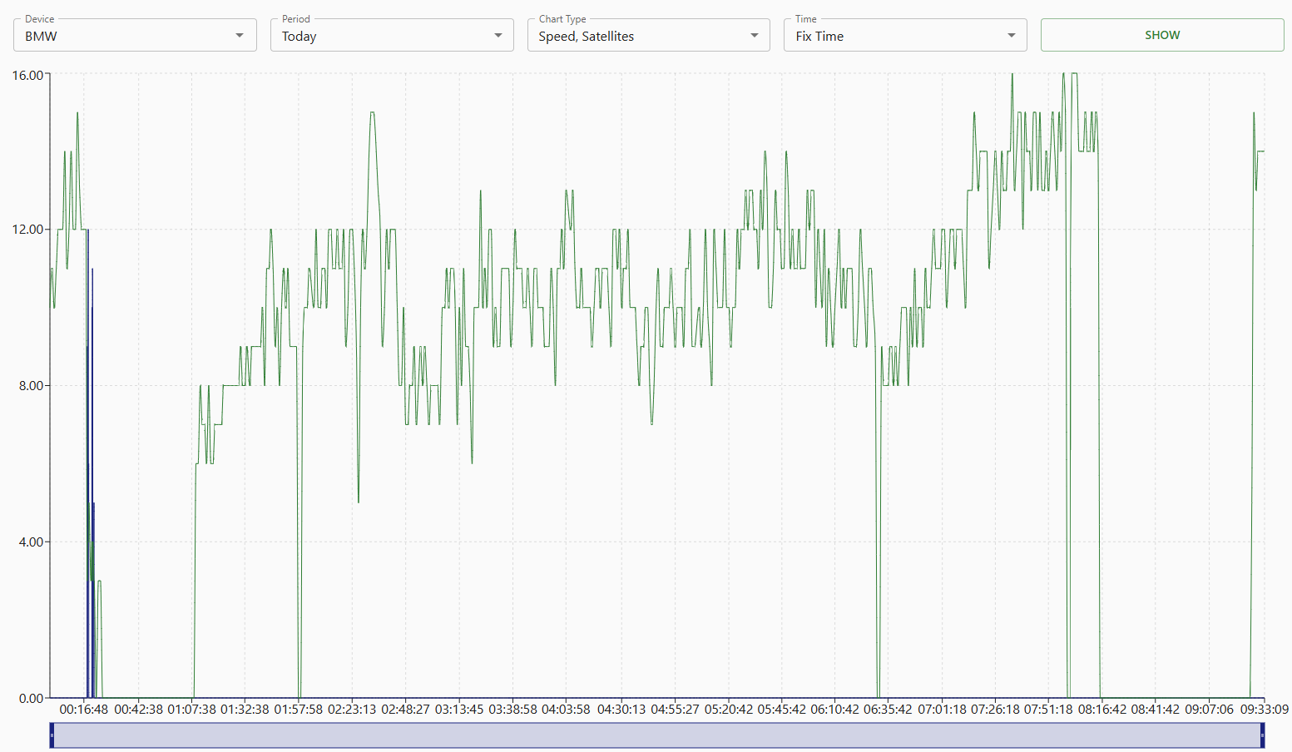This screenshot has width=1292, height=752.
Task: Click the blue speed spike near 00:16:48
Action: coord(88,416)
